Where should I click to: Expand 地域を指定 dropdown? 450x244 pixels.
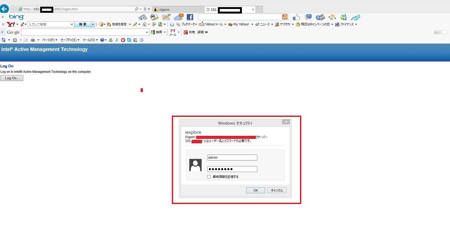pos(130,24)
